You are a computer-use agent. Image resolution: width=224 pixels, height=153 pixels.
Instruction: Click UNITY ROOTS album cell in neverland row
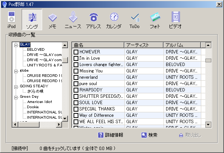(x=181, y=77)
